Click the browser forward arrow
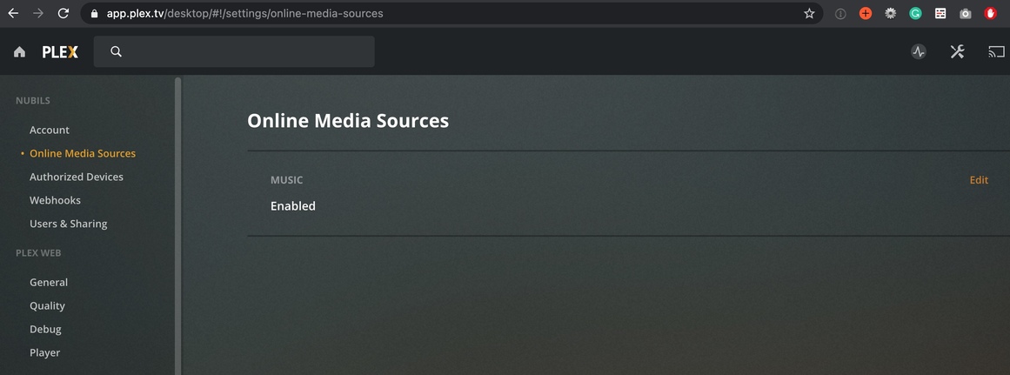This screenshot has height=375, width=1010. (38, 13)
